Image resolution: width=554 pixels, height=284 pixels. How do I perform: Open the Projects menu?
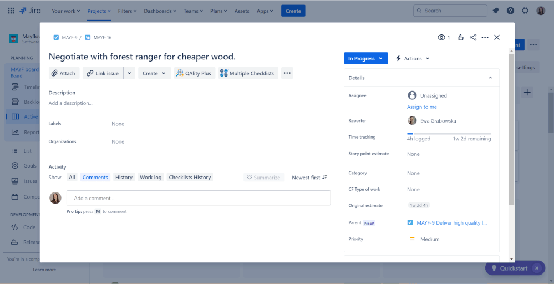pos(99,11)
